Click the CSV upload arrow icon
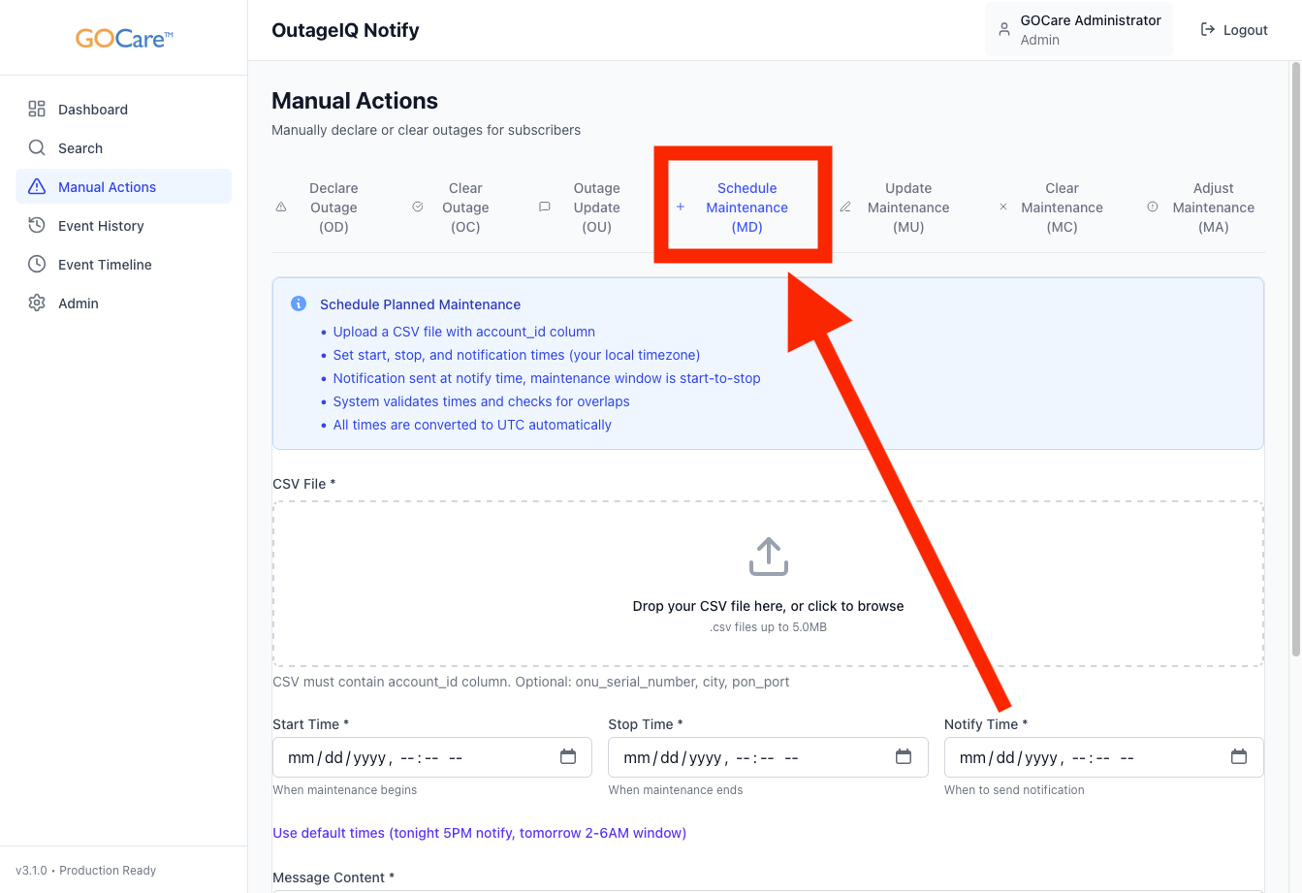The width and height of the screenshot is (1302, 893). pyautogui.click(x=768, y=557)
